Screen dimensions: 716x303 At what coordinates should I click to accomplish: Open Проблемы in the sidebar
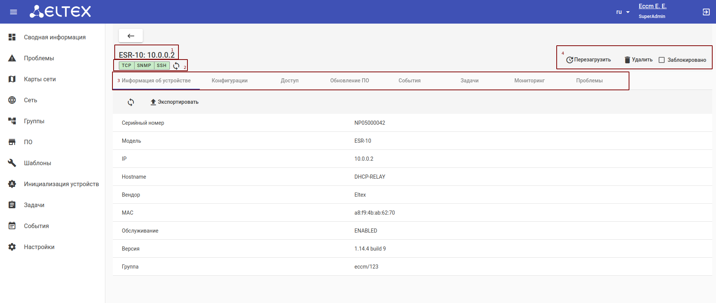39,58
